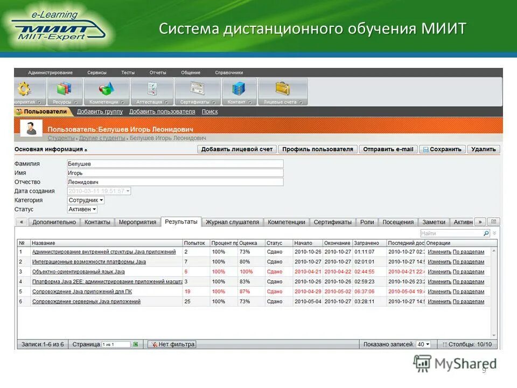Switch to the Журнал слушателя tab
The height and width of the screenshot is (388, 517).
click(233, 222)
